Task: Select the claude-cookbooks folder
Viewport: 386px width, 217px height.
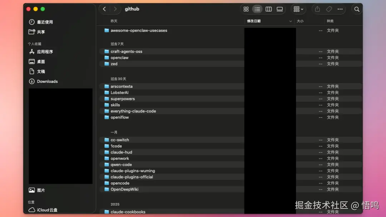Action: coord(128,212)
